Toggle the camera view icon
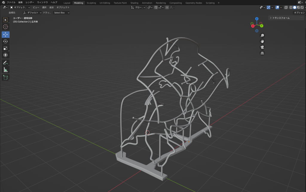 (x=262, y=47)
